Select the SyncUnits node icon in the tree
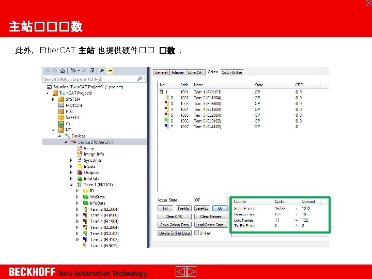 [80, 160]
